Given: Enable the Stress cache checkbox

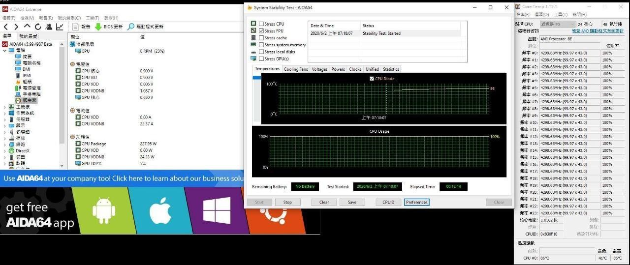Looking at the screenshot, I should [x=261, y=38].
